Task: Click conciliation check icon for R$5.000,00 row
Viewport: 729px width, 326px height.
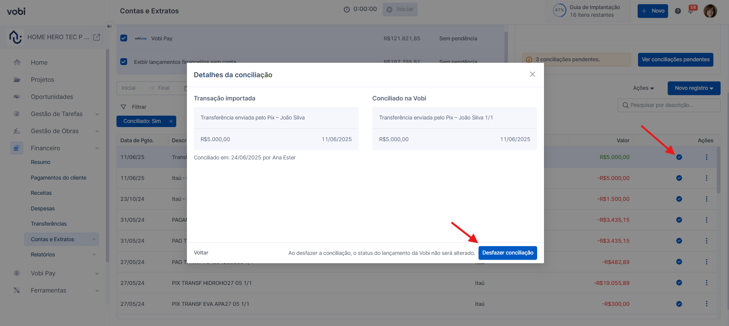Action: [679, 157]
